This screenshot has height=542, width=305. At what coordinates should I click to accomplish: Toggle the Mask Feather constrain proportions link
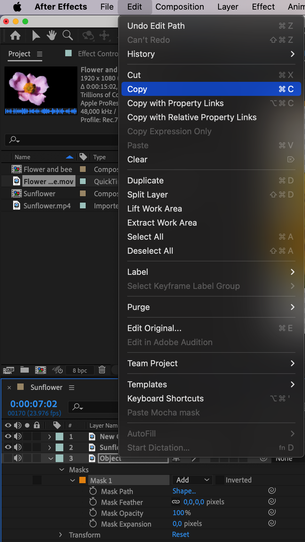pos(176,502)
